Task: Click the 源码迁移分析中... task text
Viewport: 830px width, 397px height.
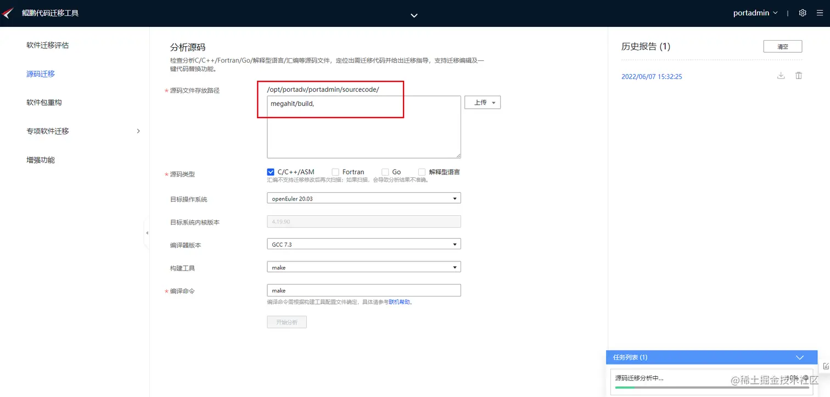Action: pyautogui.click(x=640, y=378)
